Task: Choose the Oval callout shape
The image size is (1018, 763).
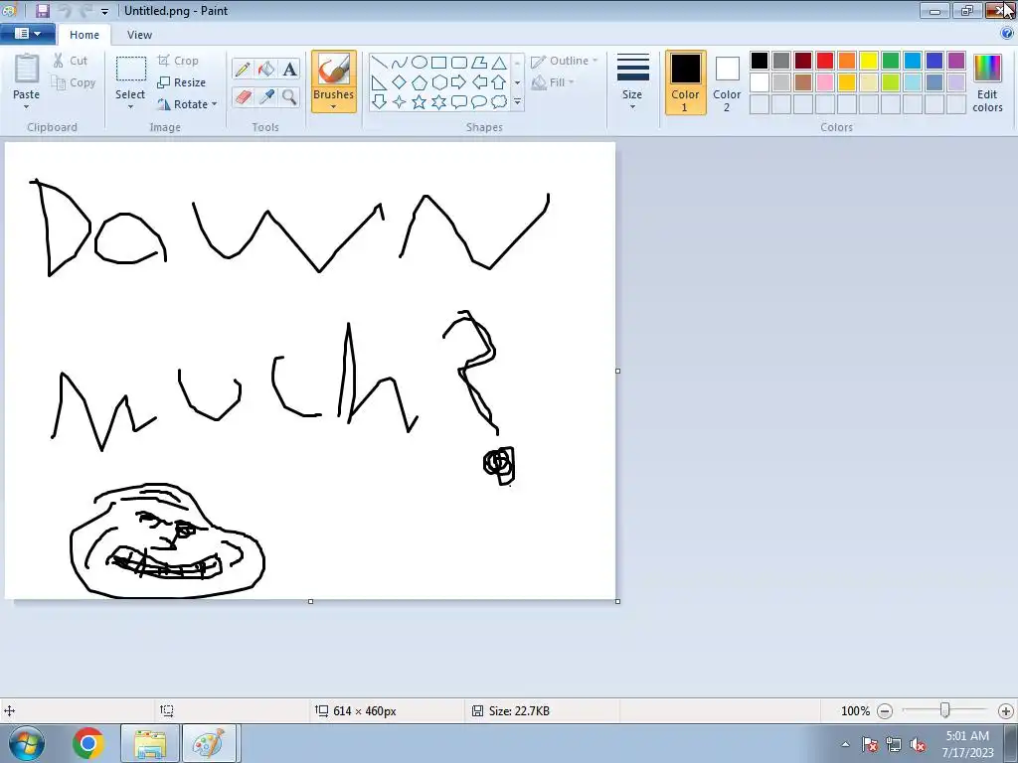Action: pos(479,102)
